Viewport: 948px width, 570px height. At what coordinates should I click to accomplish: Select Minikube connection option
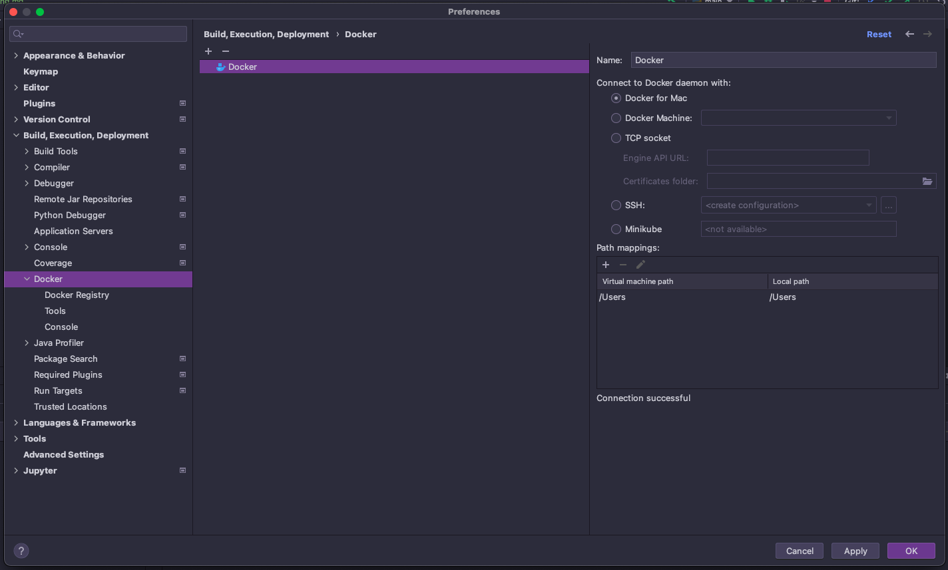click(x=616, y=229)
